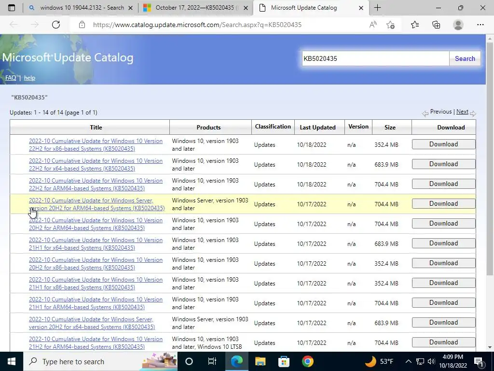The image size is (494, 371).
Task: Go to Next results page link
Action: [462, 112]
